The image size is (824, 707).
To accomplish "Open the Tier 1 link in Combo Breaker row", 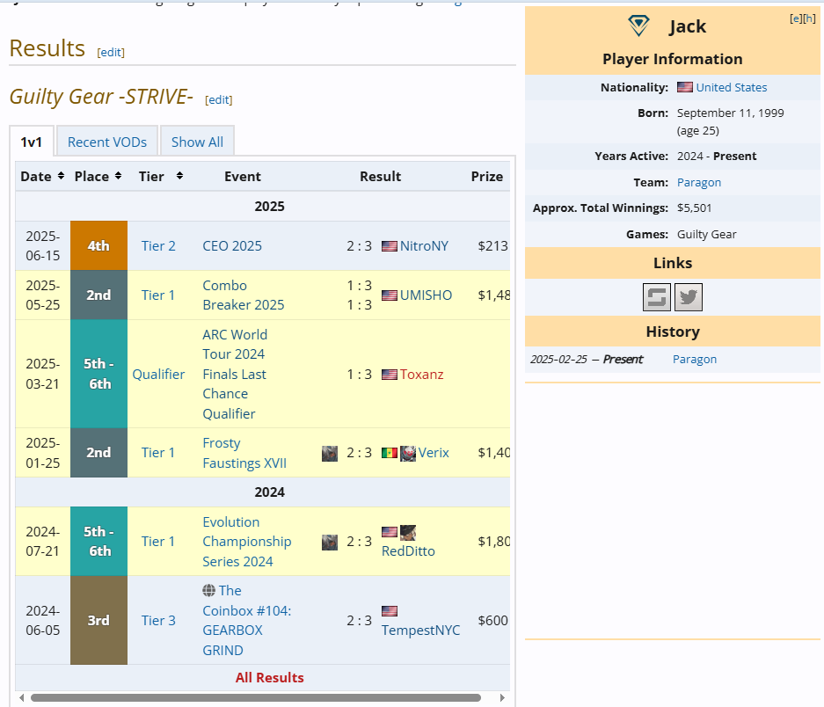I will tap(157, 295).
